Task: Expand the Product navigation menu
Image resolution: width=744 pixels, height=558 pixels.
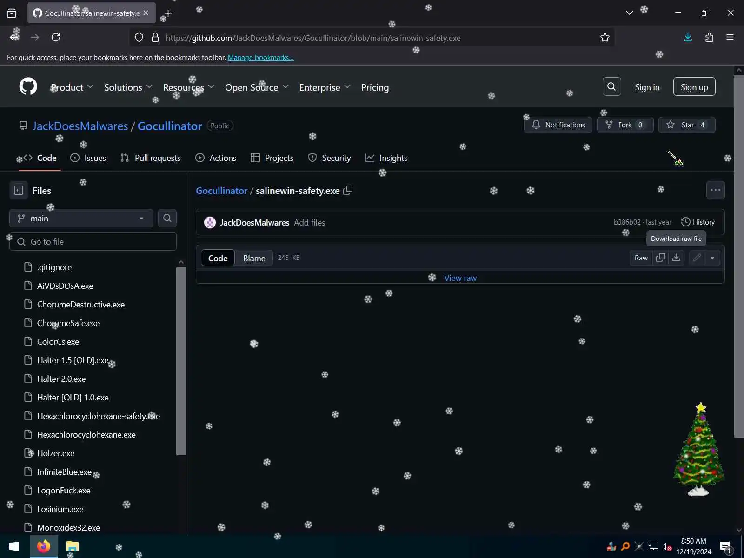Action: coord(72,87)
